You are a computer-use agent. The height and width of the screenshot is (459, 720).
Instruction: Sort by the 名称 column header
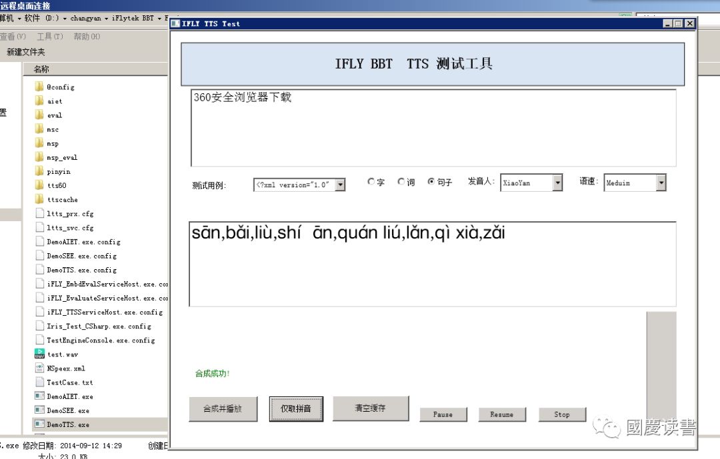41,69
